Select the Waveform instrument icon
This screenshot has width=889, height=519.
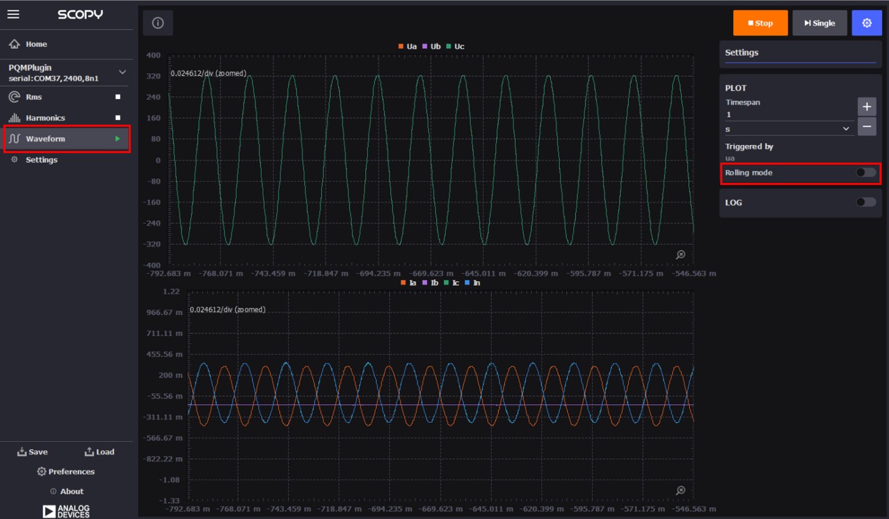pyautogui.click(x=13, y=138)
